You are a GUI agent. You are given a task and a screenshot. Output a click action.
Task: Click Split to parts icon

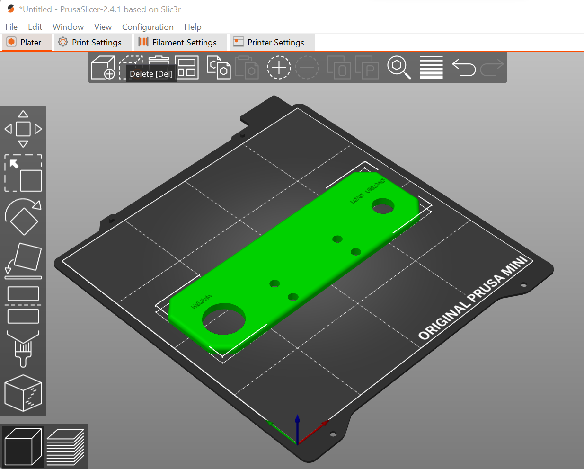click(x=367, y=67)
